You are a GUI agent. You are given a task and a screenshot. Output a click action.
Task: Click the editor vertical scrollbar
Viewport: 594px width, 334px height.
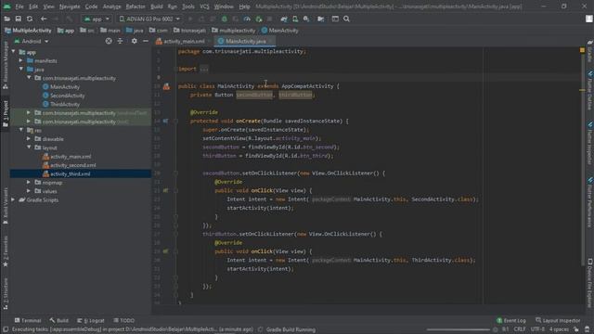coord(583,159)
